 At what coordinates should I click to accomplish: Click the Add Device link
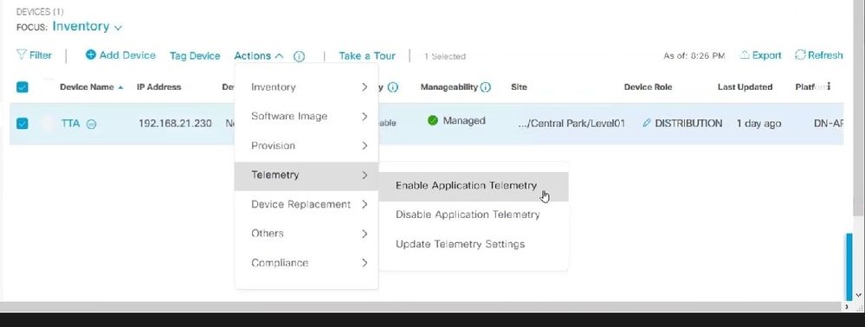[120, 55]
